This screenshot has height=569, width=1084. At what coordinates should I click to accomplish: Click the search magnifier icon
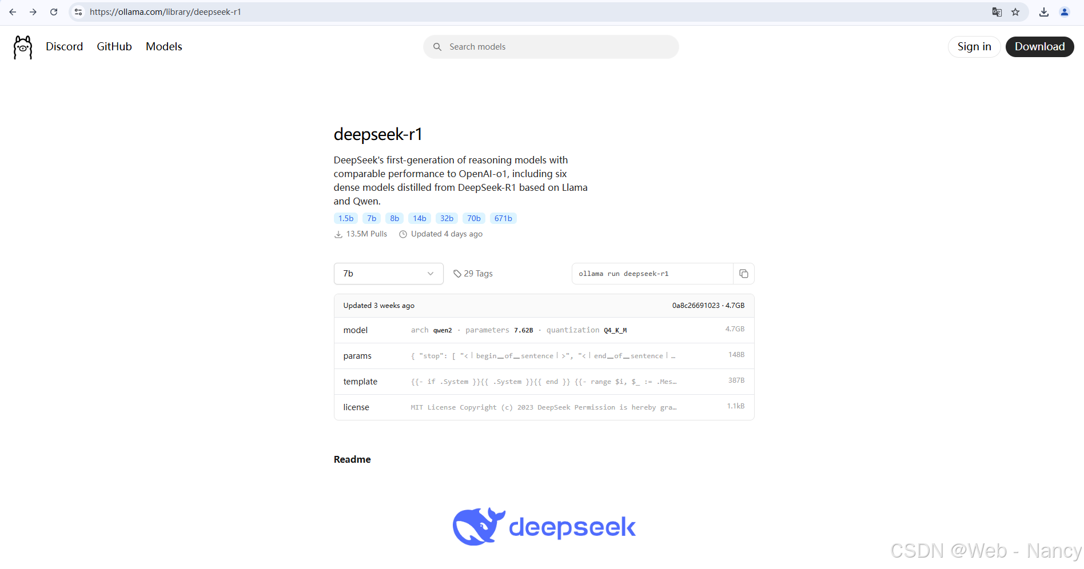[x=437, y=47]
